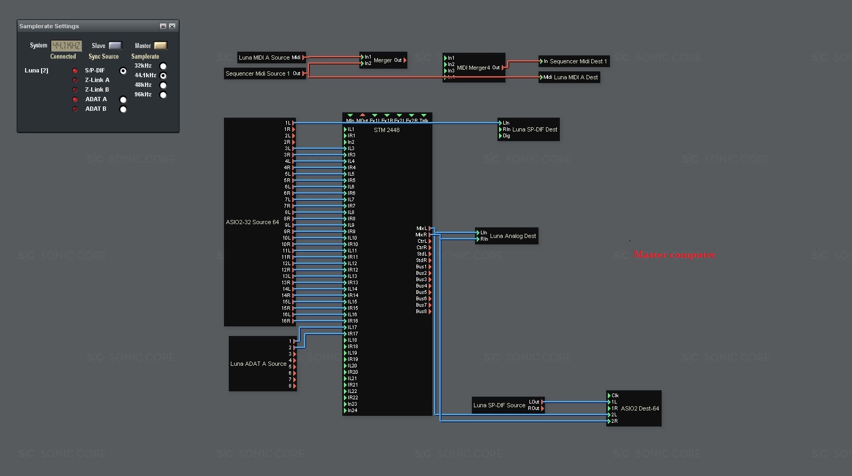
Task: Set samplerate to 96kHz
Action: coord(163,95)
